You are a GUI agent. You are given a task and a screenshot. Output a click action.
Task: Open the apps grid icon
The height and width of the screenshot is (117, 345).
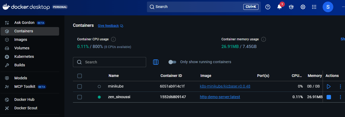[x=314, y=7]
